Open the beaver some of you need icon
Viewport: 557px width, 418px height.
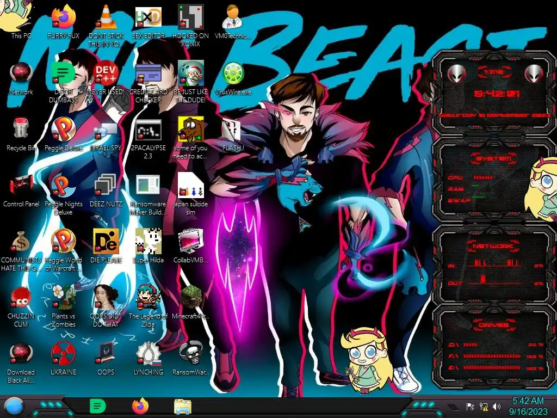(190, 139)
